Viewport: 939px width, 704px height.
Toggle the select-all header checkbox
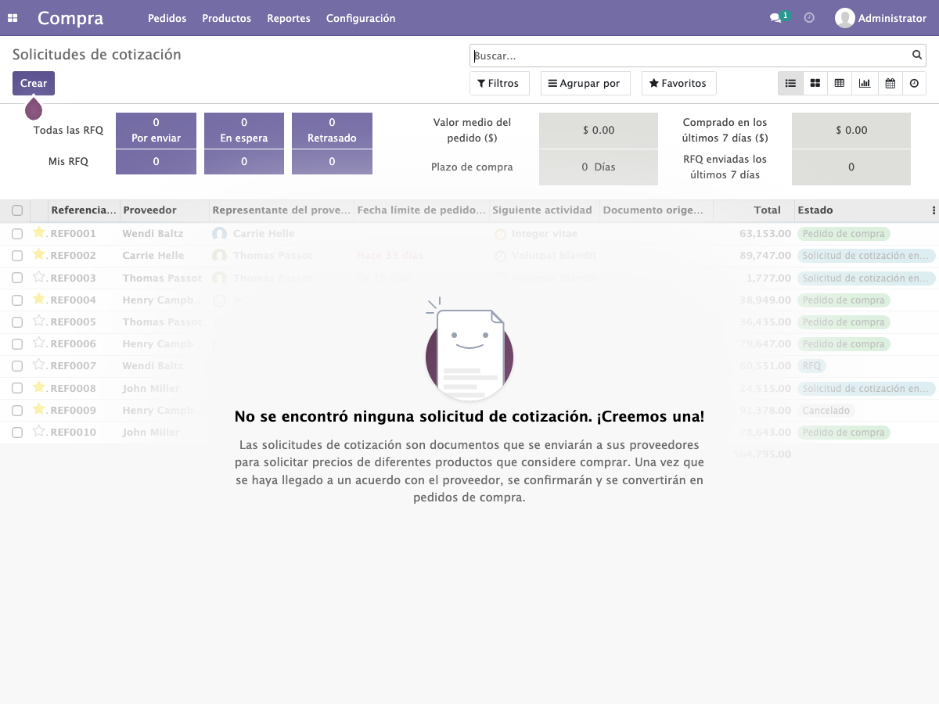17,210
